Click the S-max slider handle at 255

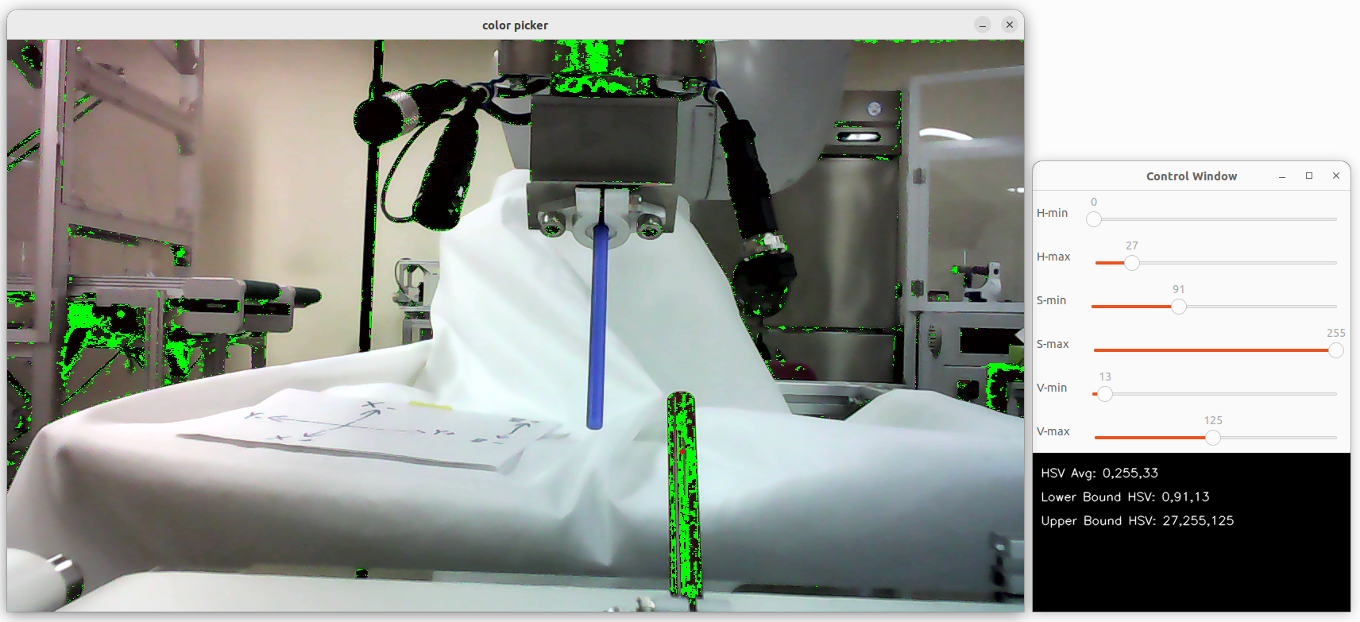click(x=1336, y=350)
